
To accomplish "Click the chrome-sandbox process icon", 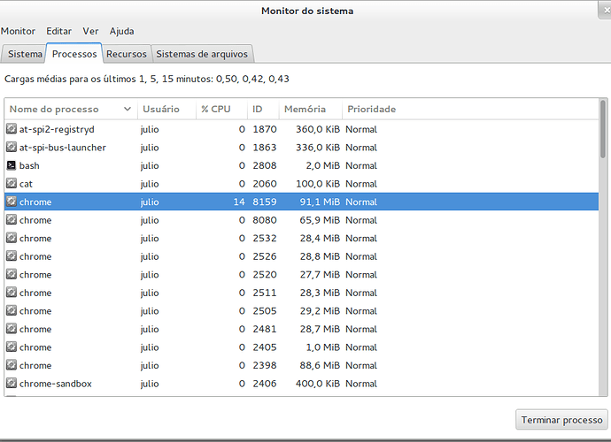I will 12,384.
